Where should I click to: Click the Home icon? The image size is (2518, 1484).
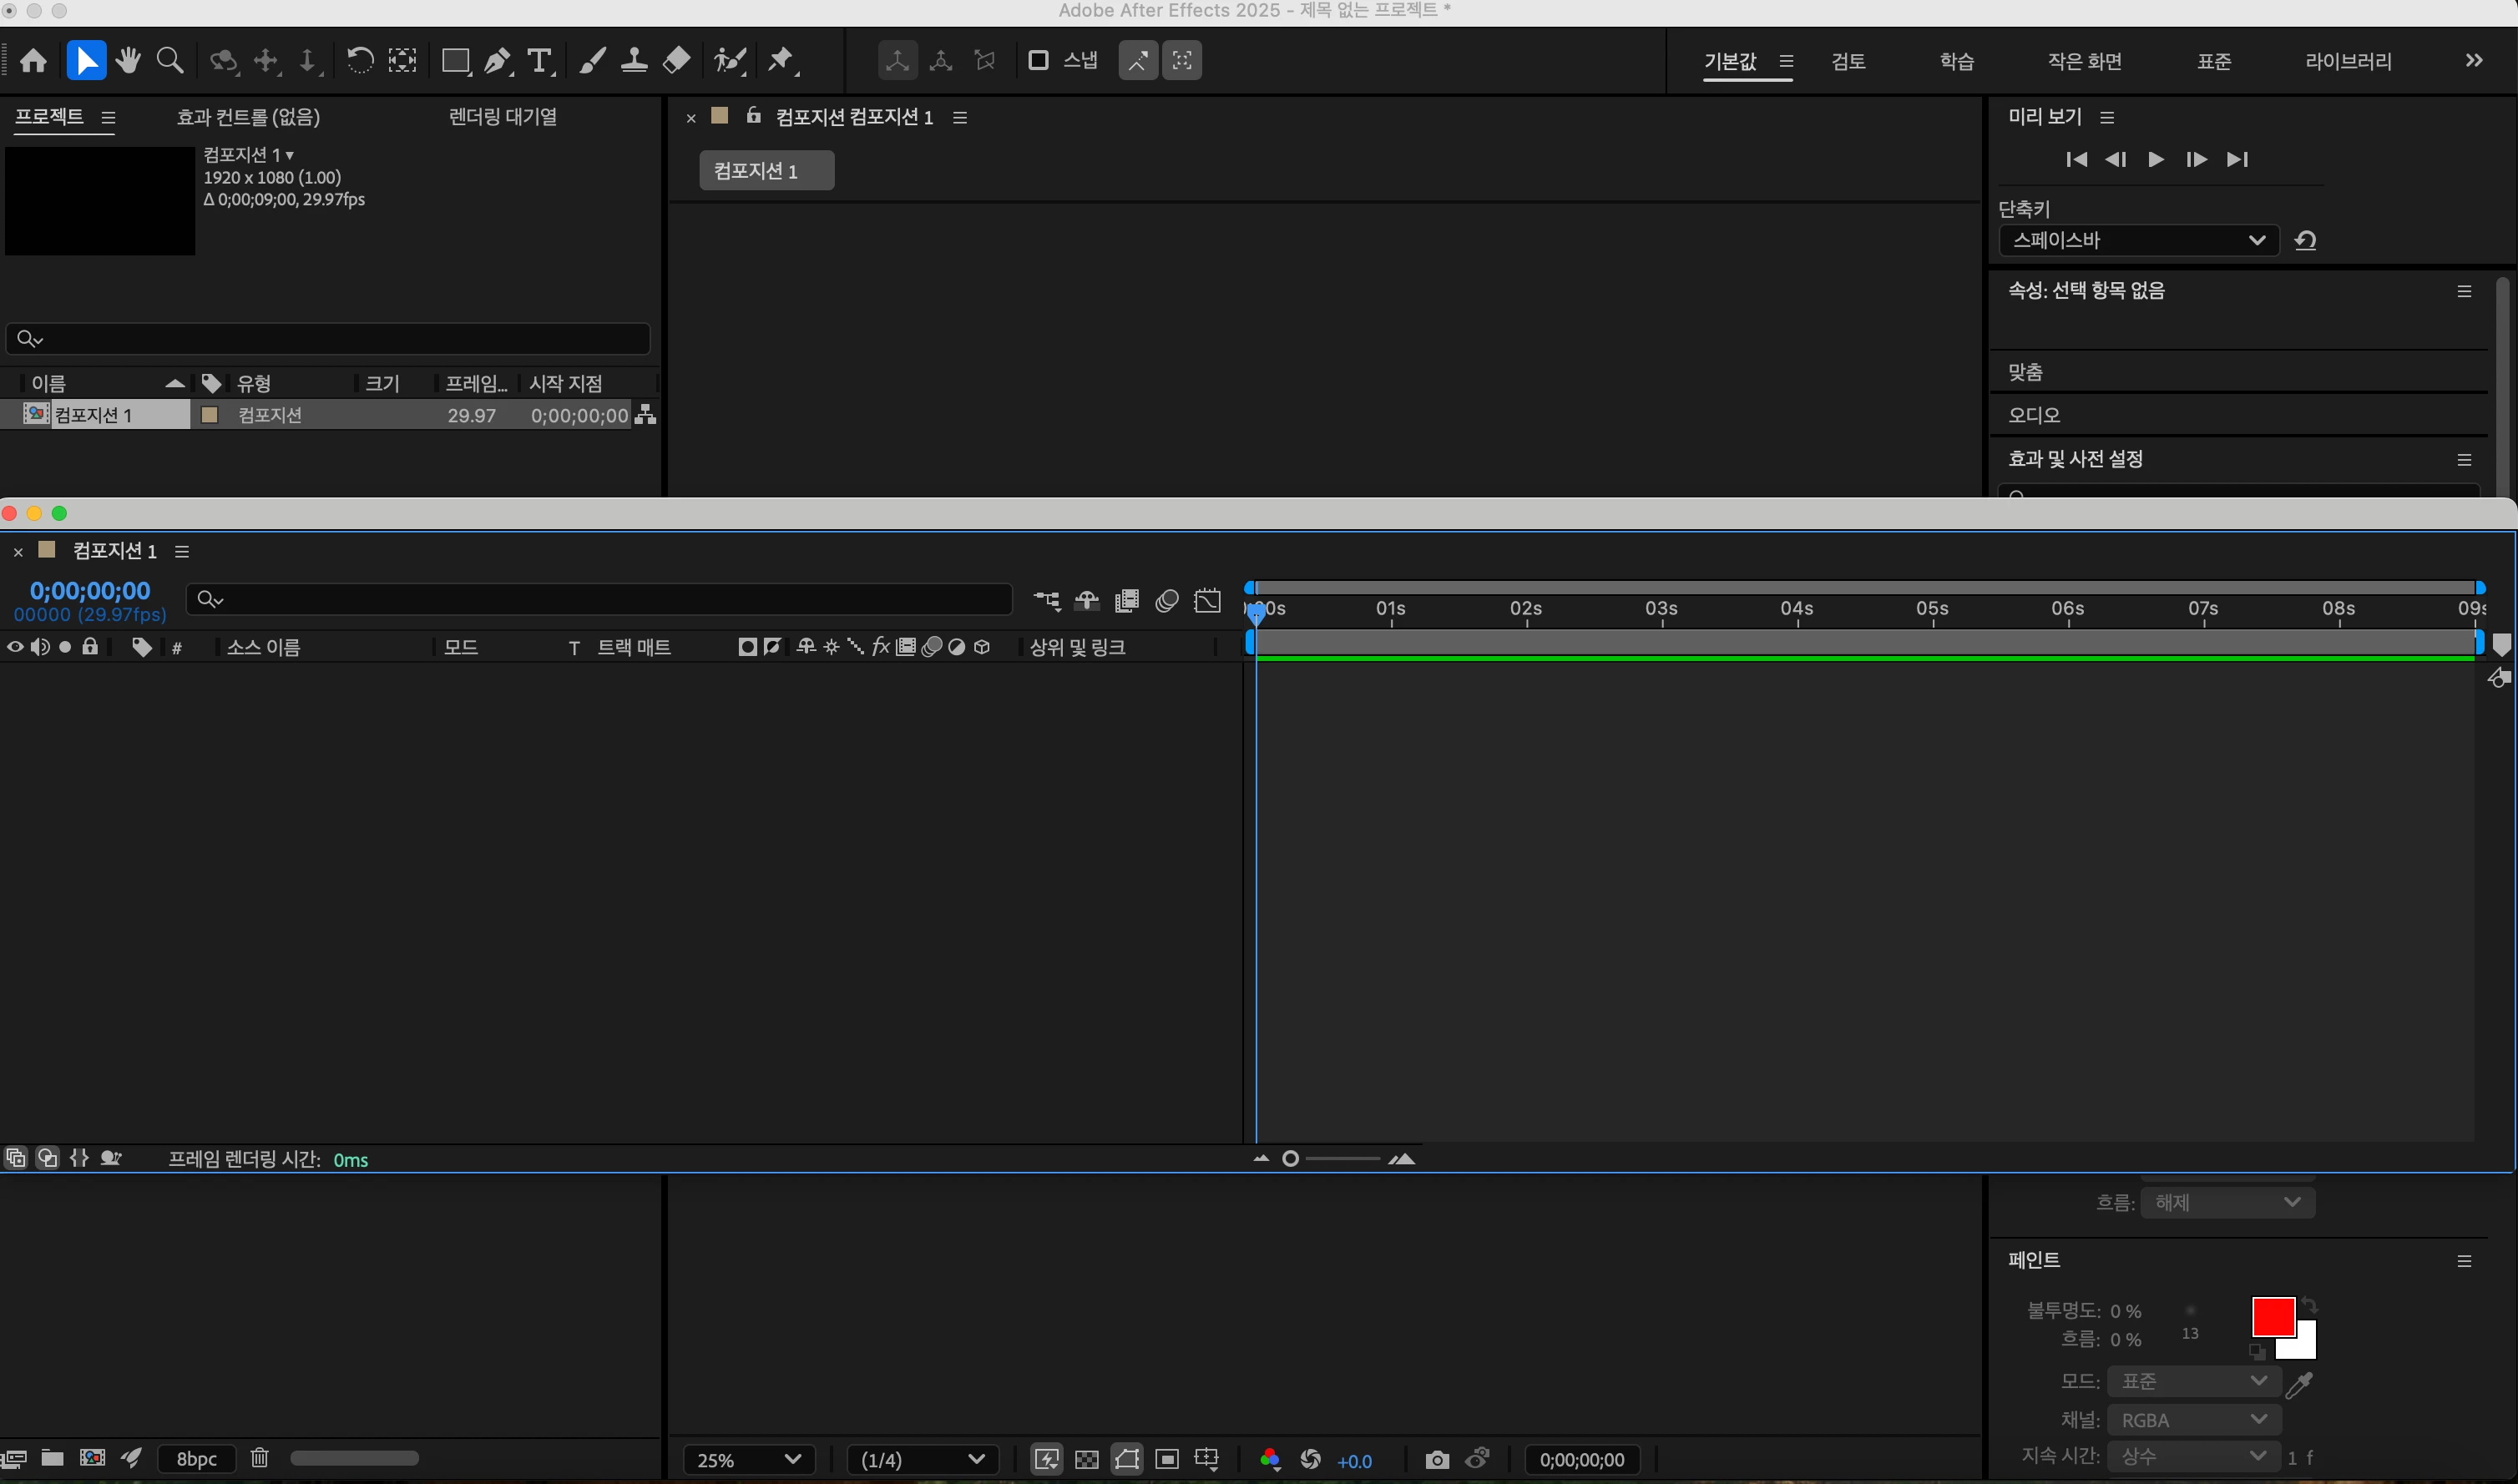tap(33, 61)
